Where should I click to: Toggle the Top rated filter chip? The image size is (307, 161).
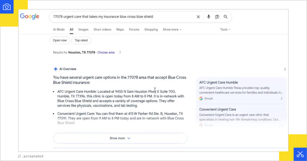[81, 40]
